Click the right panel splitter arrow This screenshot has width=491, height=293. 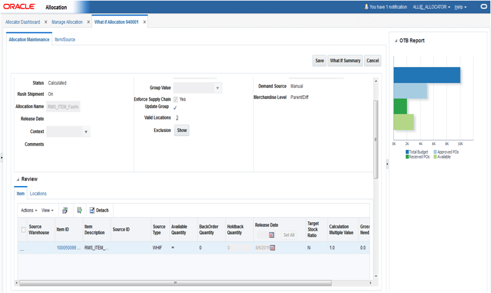pos(387,164)
